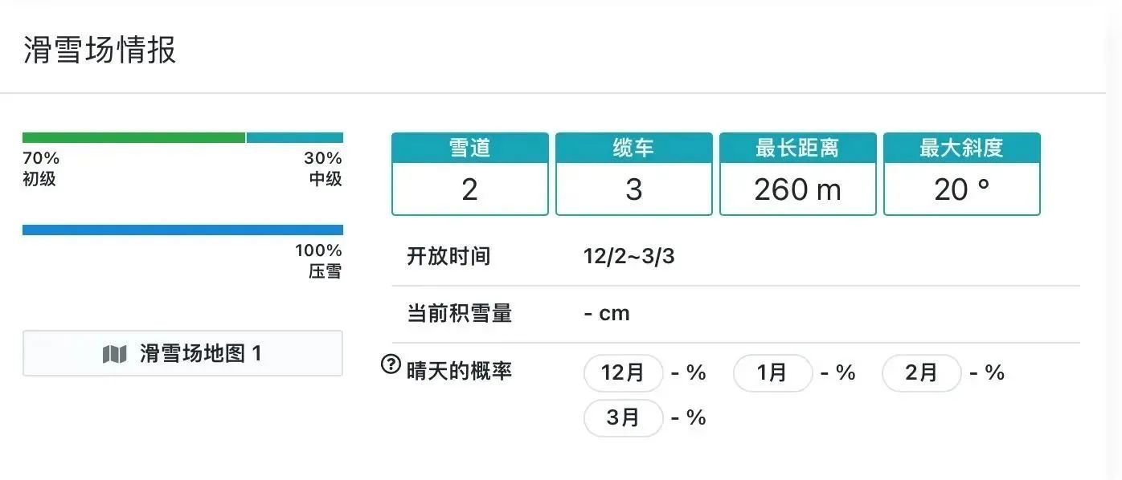This screenshot has width=1122, height=480.
Task: Select the 1月 month pill
Action: coord(772,373)
